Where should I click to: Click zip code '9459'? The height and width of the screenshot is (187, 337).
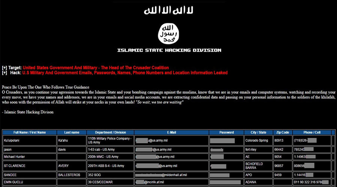[x=283, y=175]
